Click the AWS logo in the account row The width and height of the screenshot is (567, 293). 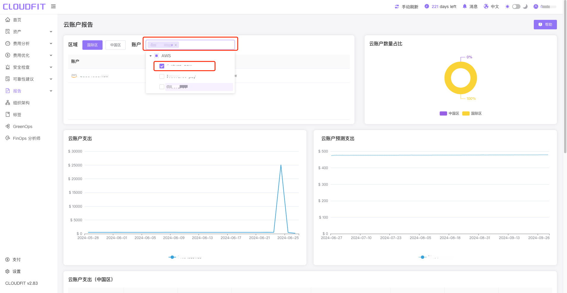[74, 76]
